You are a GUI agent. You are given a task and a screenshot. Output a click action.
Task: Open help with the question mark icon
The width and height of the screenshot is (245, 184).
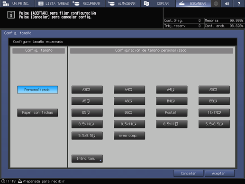(239, 3)
